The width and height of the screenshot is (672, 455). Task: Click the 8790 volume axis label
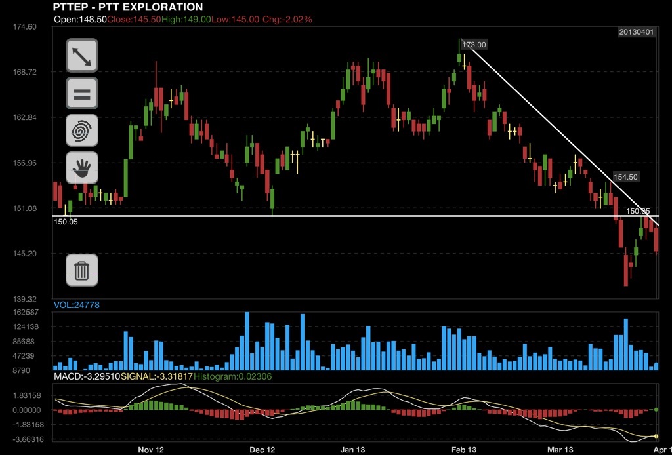point(22,370)
